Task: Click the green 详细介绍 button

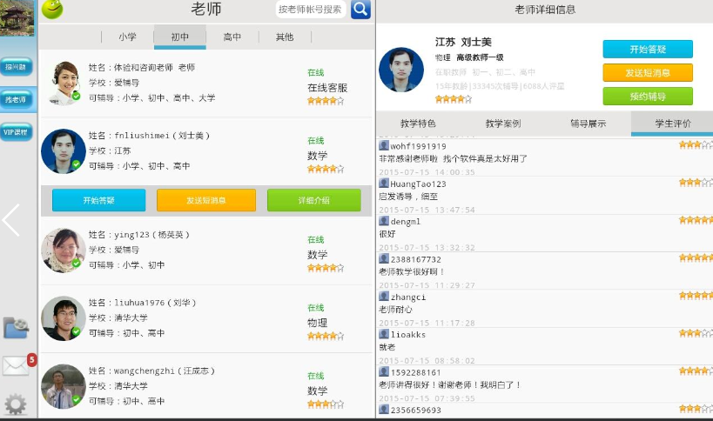Action: point(314,200)
